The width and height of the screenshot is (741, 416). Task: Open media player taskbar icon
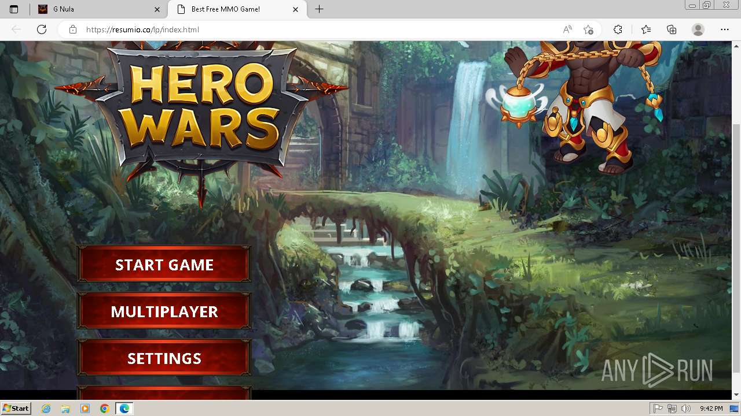pos(85,408)
